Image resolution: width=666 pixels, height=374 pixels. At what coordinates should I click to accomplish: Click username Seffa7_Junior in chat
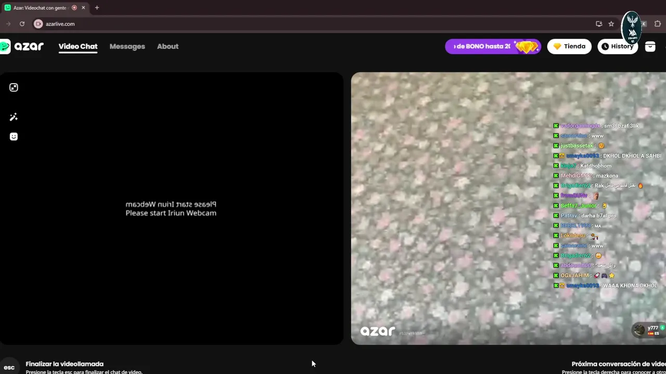pyautogui.click(x=579, y=206)
